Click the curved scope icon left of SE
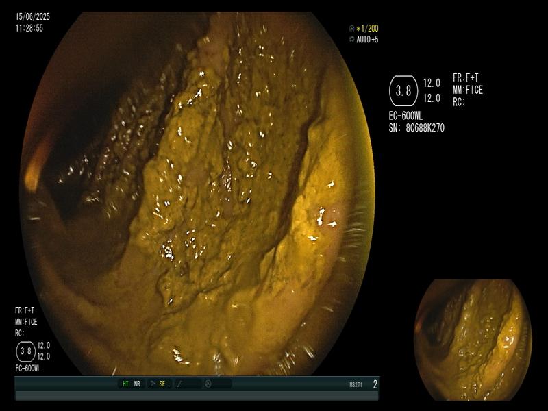Image resolution: width=548 pixels, height=411 pixels. click(152, 384)
